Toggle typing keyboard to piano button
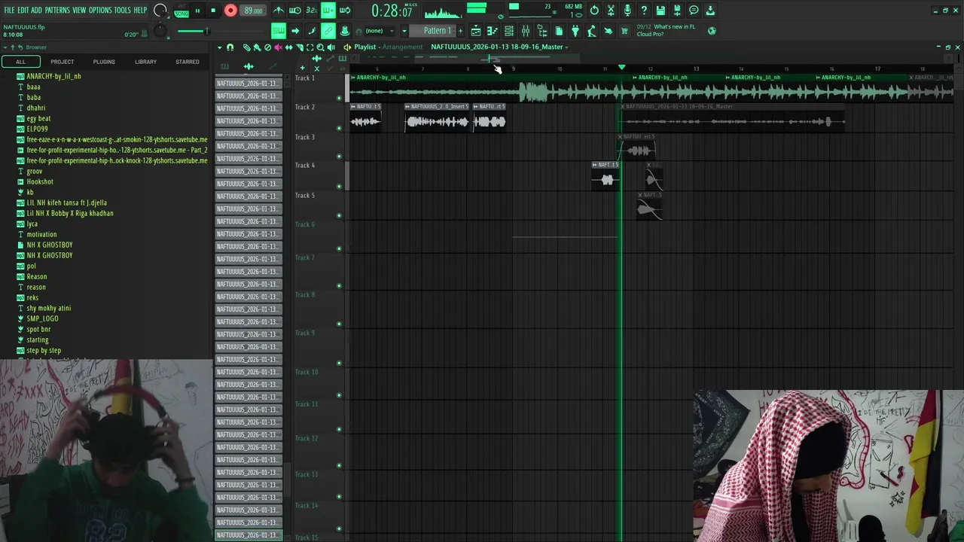This screenshot has height=542, width=964. click(x=279, y=31)
